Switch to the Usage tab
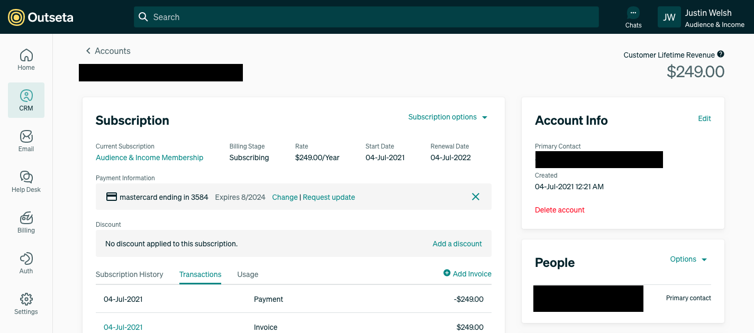The height and width of the screenshot is (333, 754). [248, 274]
